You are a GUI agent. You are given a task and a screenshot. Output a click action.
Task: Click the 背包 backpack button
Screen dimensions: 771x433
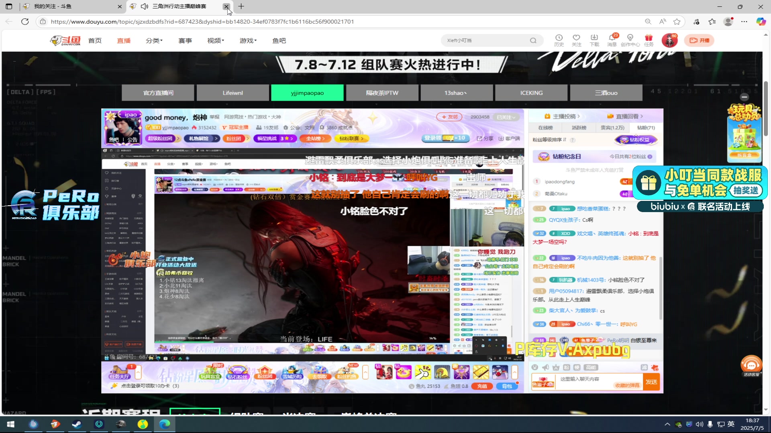pyautogui.click(x=507, y=386)
